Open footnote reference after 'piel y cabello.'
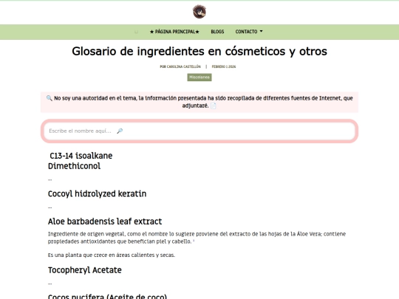The width and height of the screenshot is (399, 299). coord(194,240)
